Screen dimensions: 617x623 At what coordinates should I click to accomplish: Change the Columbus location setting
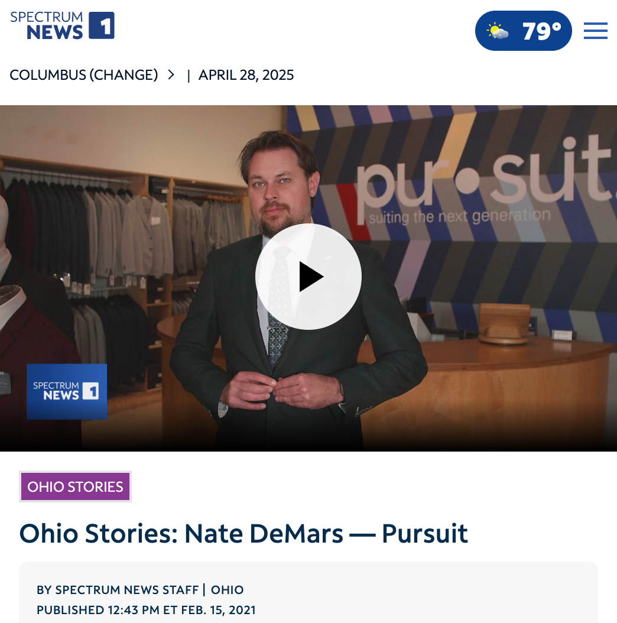[84, 74]
